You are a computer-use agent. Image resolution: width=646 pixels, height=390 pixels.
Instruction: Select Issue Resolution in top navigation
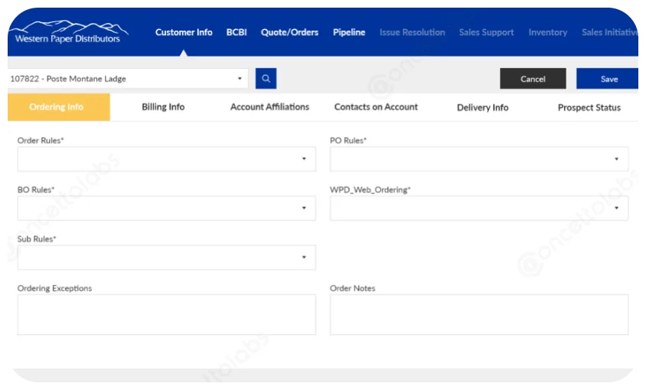coord(412,32)
